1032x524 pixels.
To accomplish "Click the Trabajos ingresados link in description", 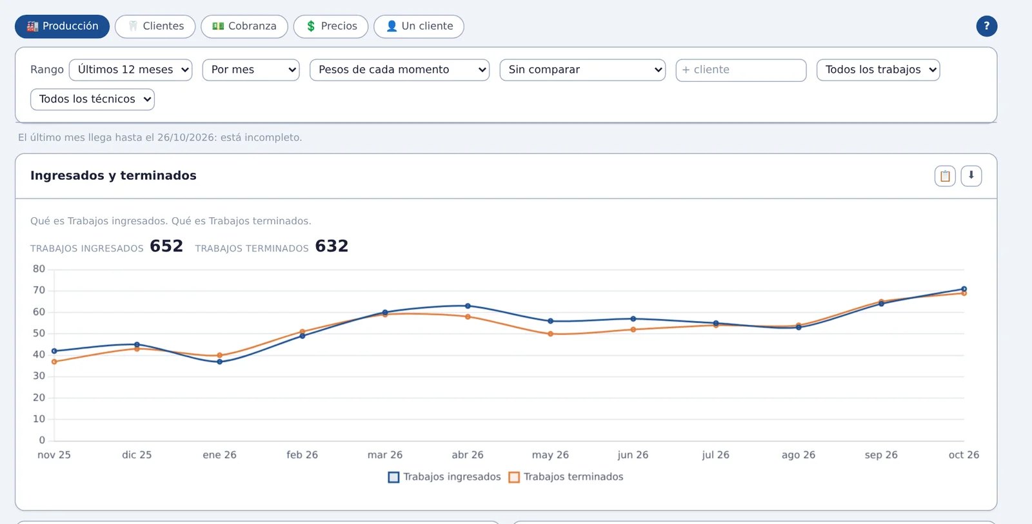I will (x=118, y=221).
